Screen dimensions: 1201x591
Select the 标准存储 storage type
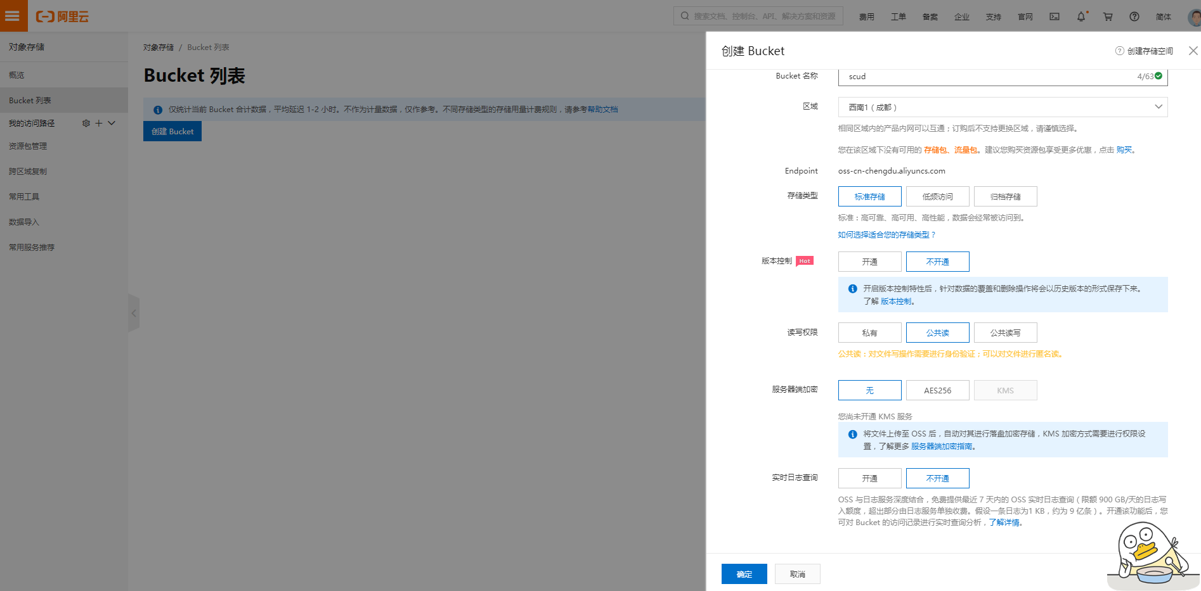869,196
